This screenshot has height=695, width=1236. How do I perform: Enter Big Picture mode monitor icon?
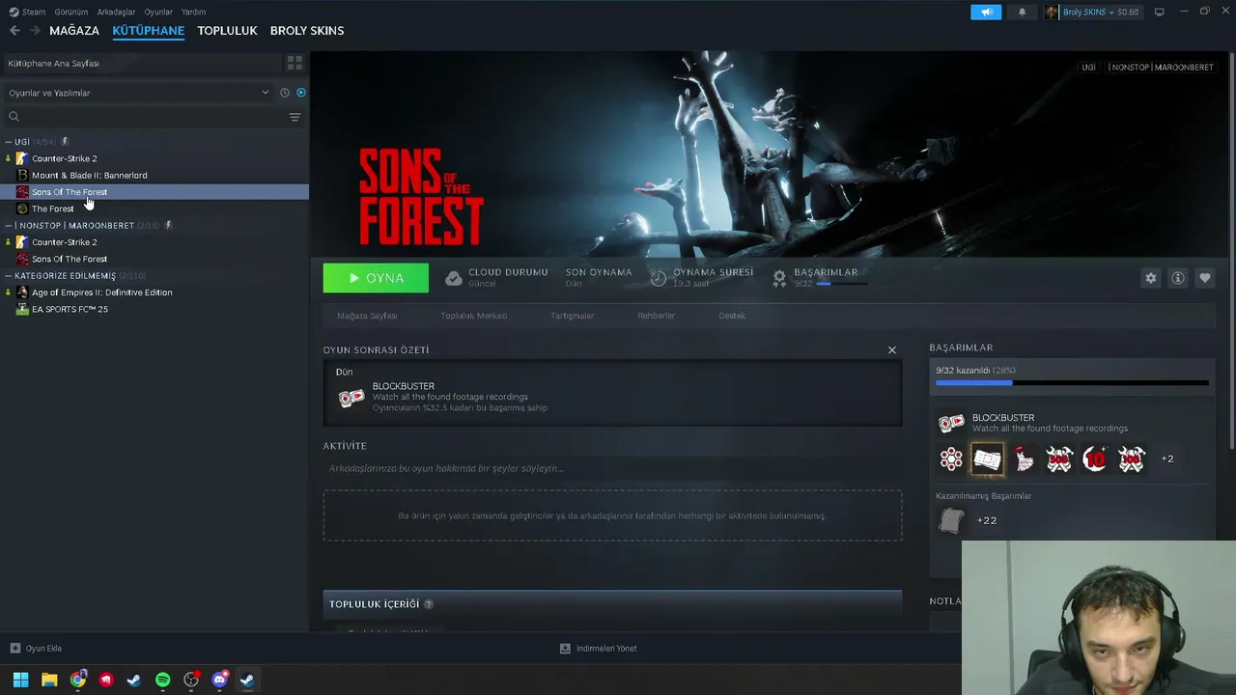(x=1160, y=12)
